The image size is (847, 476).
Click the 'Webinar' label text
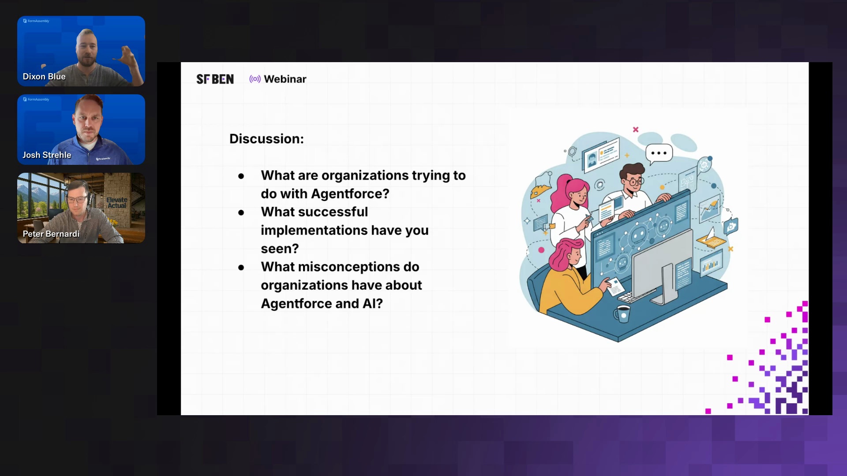coord(285,79)
